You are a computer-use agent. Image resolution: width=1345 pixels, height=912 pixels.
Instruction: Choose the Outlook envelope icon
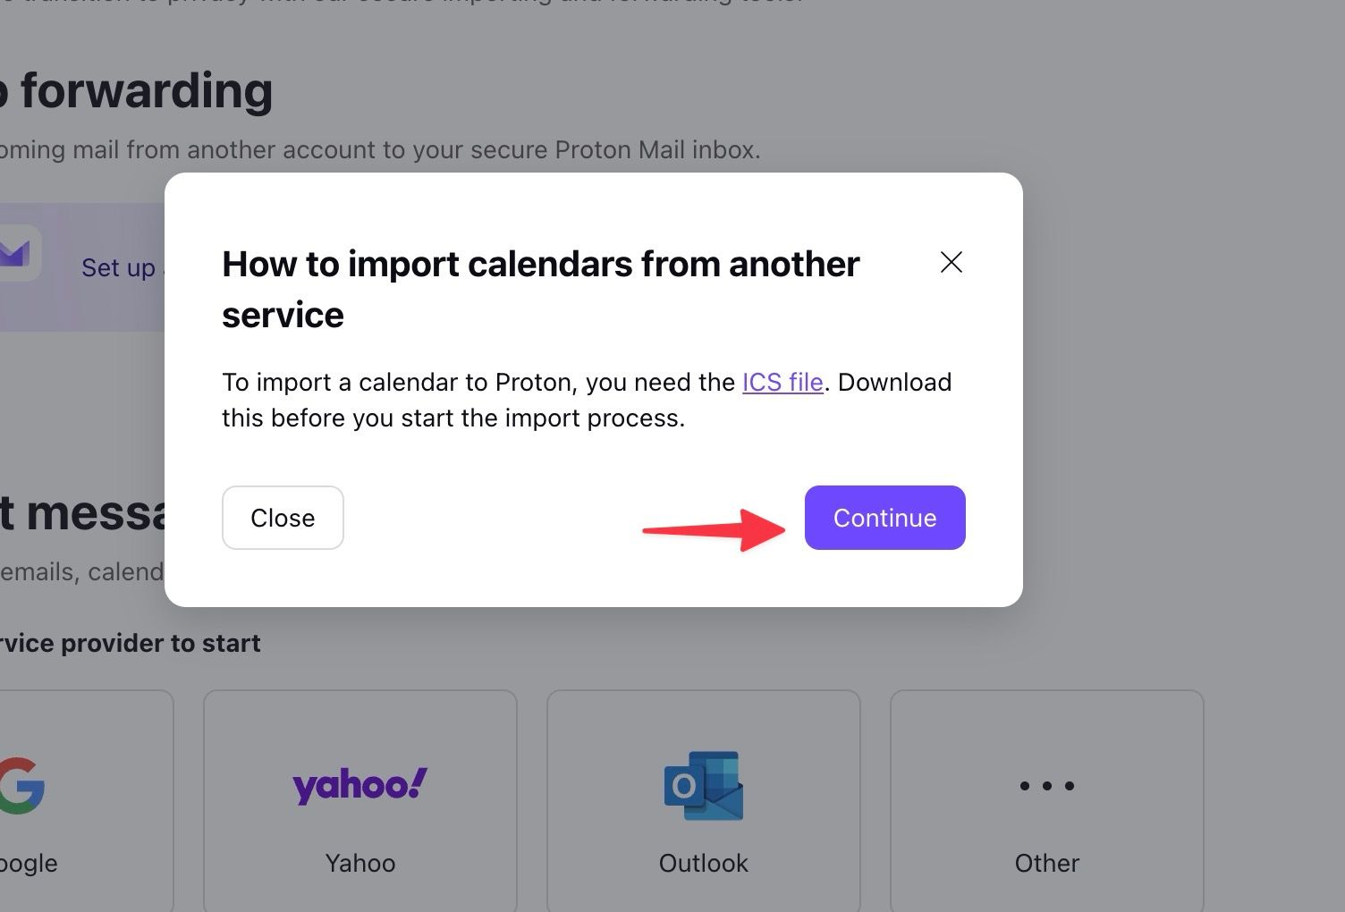pos(704,786)
